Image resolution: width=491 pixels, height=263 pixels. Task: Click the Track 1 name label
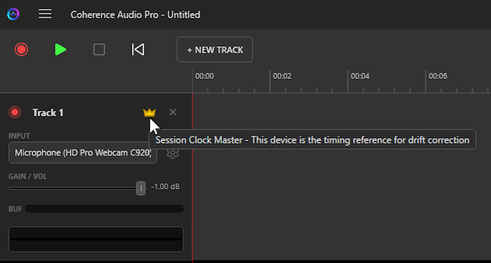[x=48, y=113]
